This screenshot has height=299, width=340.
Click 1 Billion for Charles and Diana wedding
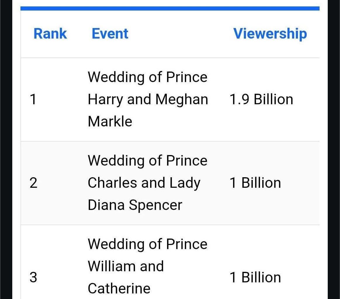[255, 183]
